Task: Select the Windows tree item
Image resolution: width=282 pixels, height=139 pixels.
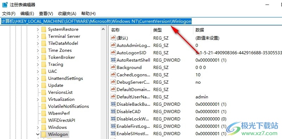Action: pos(57,127)
